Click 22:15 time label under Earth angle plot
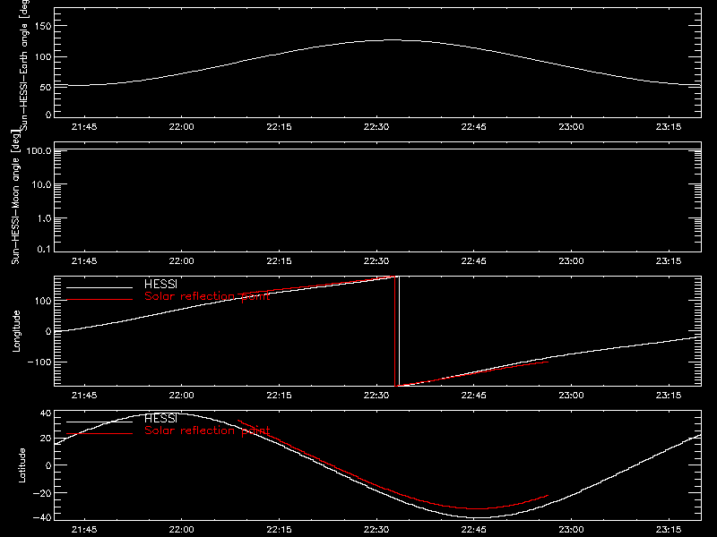The height and width of the screenshot is (537, 717). click(x=279, y=126)
